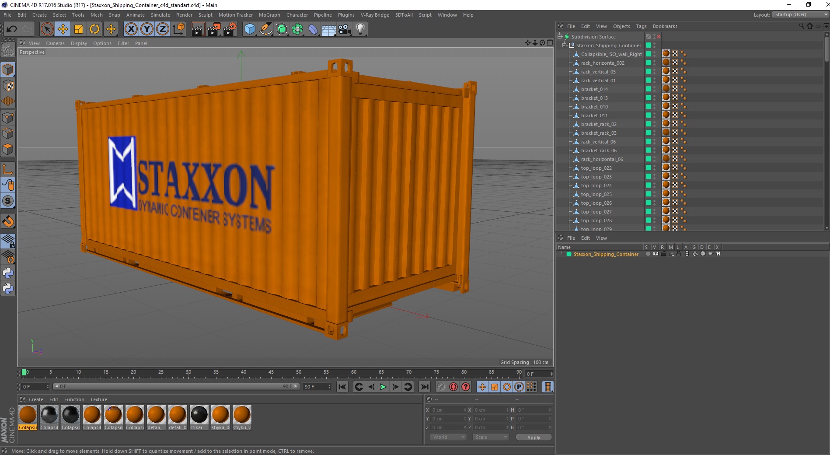
Task: Toggle visibility dots for bracket_013
Action: tap(654, 98)
